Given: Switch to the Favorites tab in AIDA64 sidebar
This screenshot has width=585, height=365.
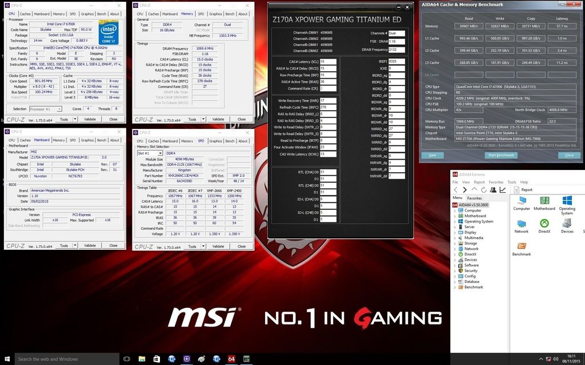Looking at the screenshot, I should point(474,198).
